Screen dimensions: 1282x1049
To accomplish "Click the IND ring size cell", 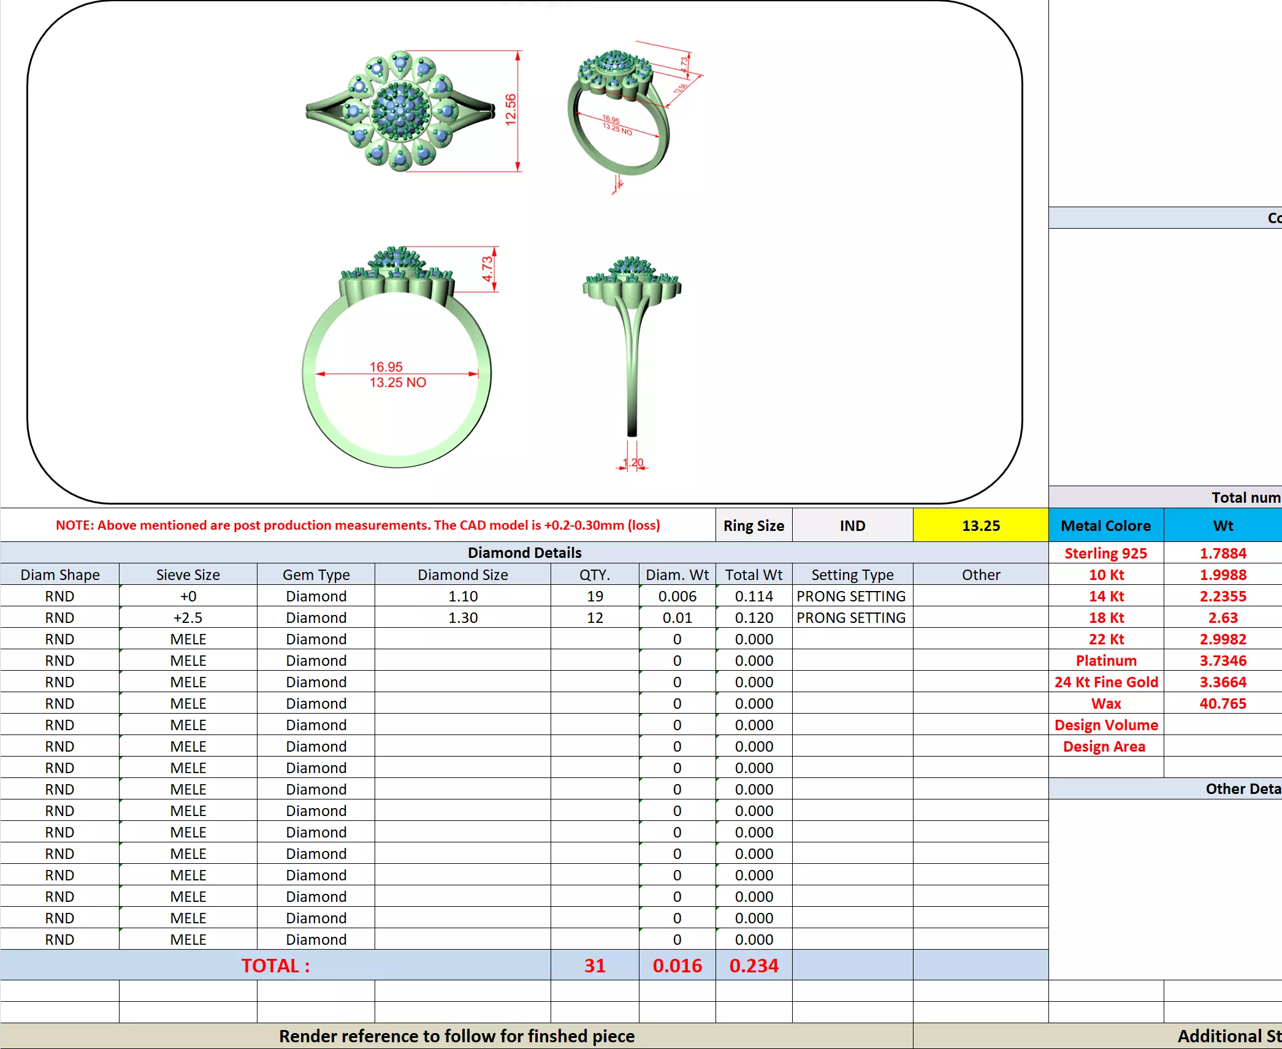I will 852,525.
